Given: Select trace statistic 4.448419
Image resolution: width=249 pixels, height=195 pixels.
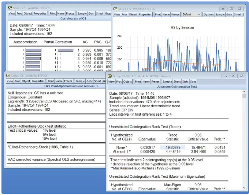Looking at the screenshot, I should point(173,152).
